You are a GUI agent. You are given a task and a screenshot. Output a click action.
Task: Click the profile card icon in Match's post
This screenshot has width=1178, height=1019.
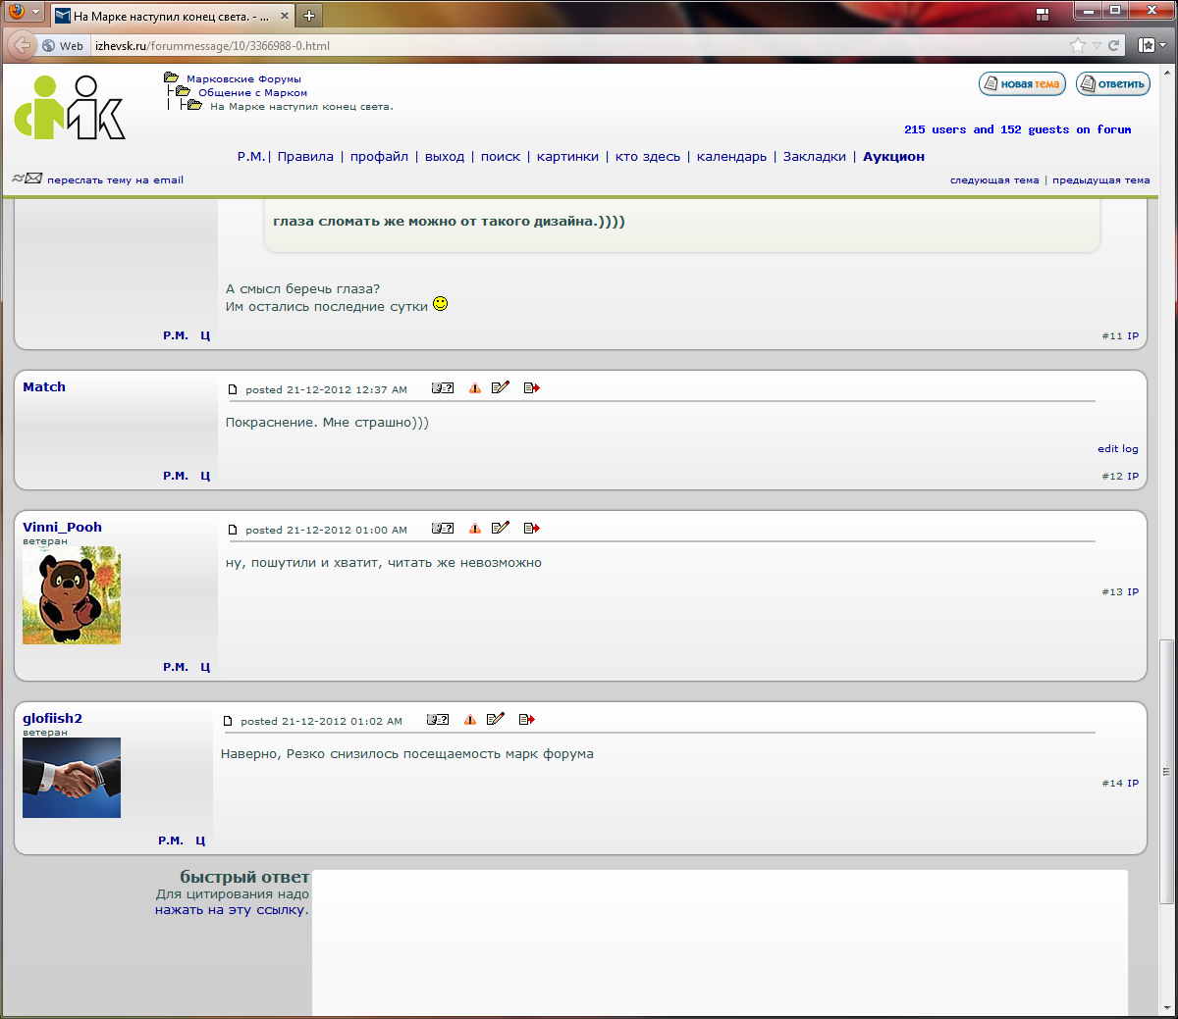[443, 388]
